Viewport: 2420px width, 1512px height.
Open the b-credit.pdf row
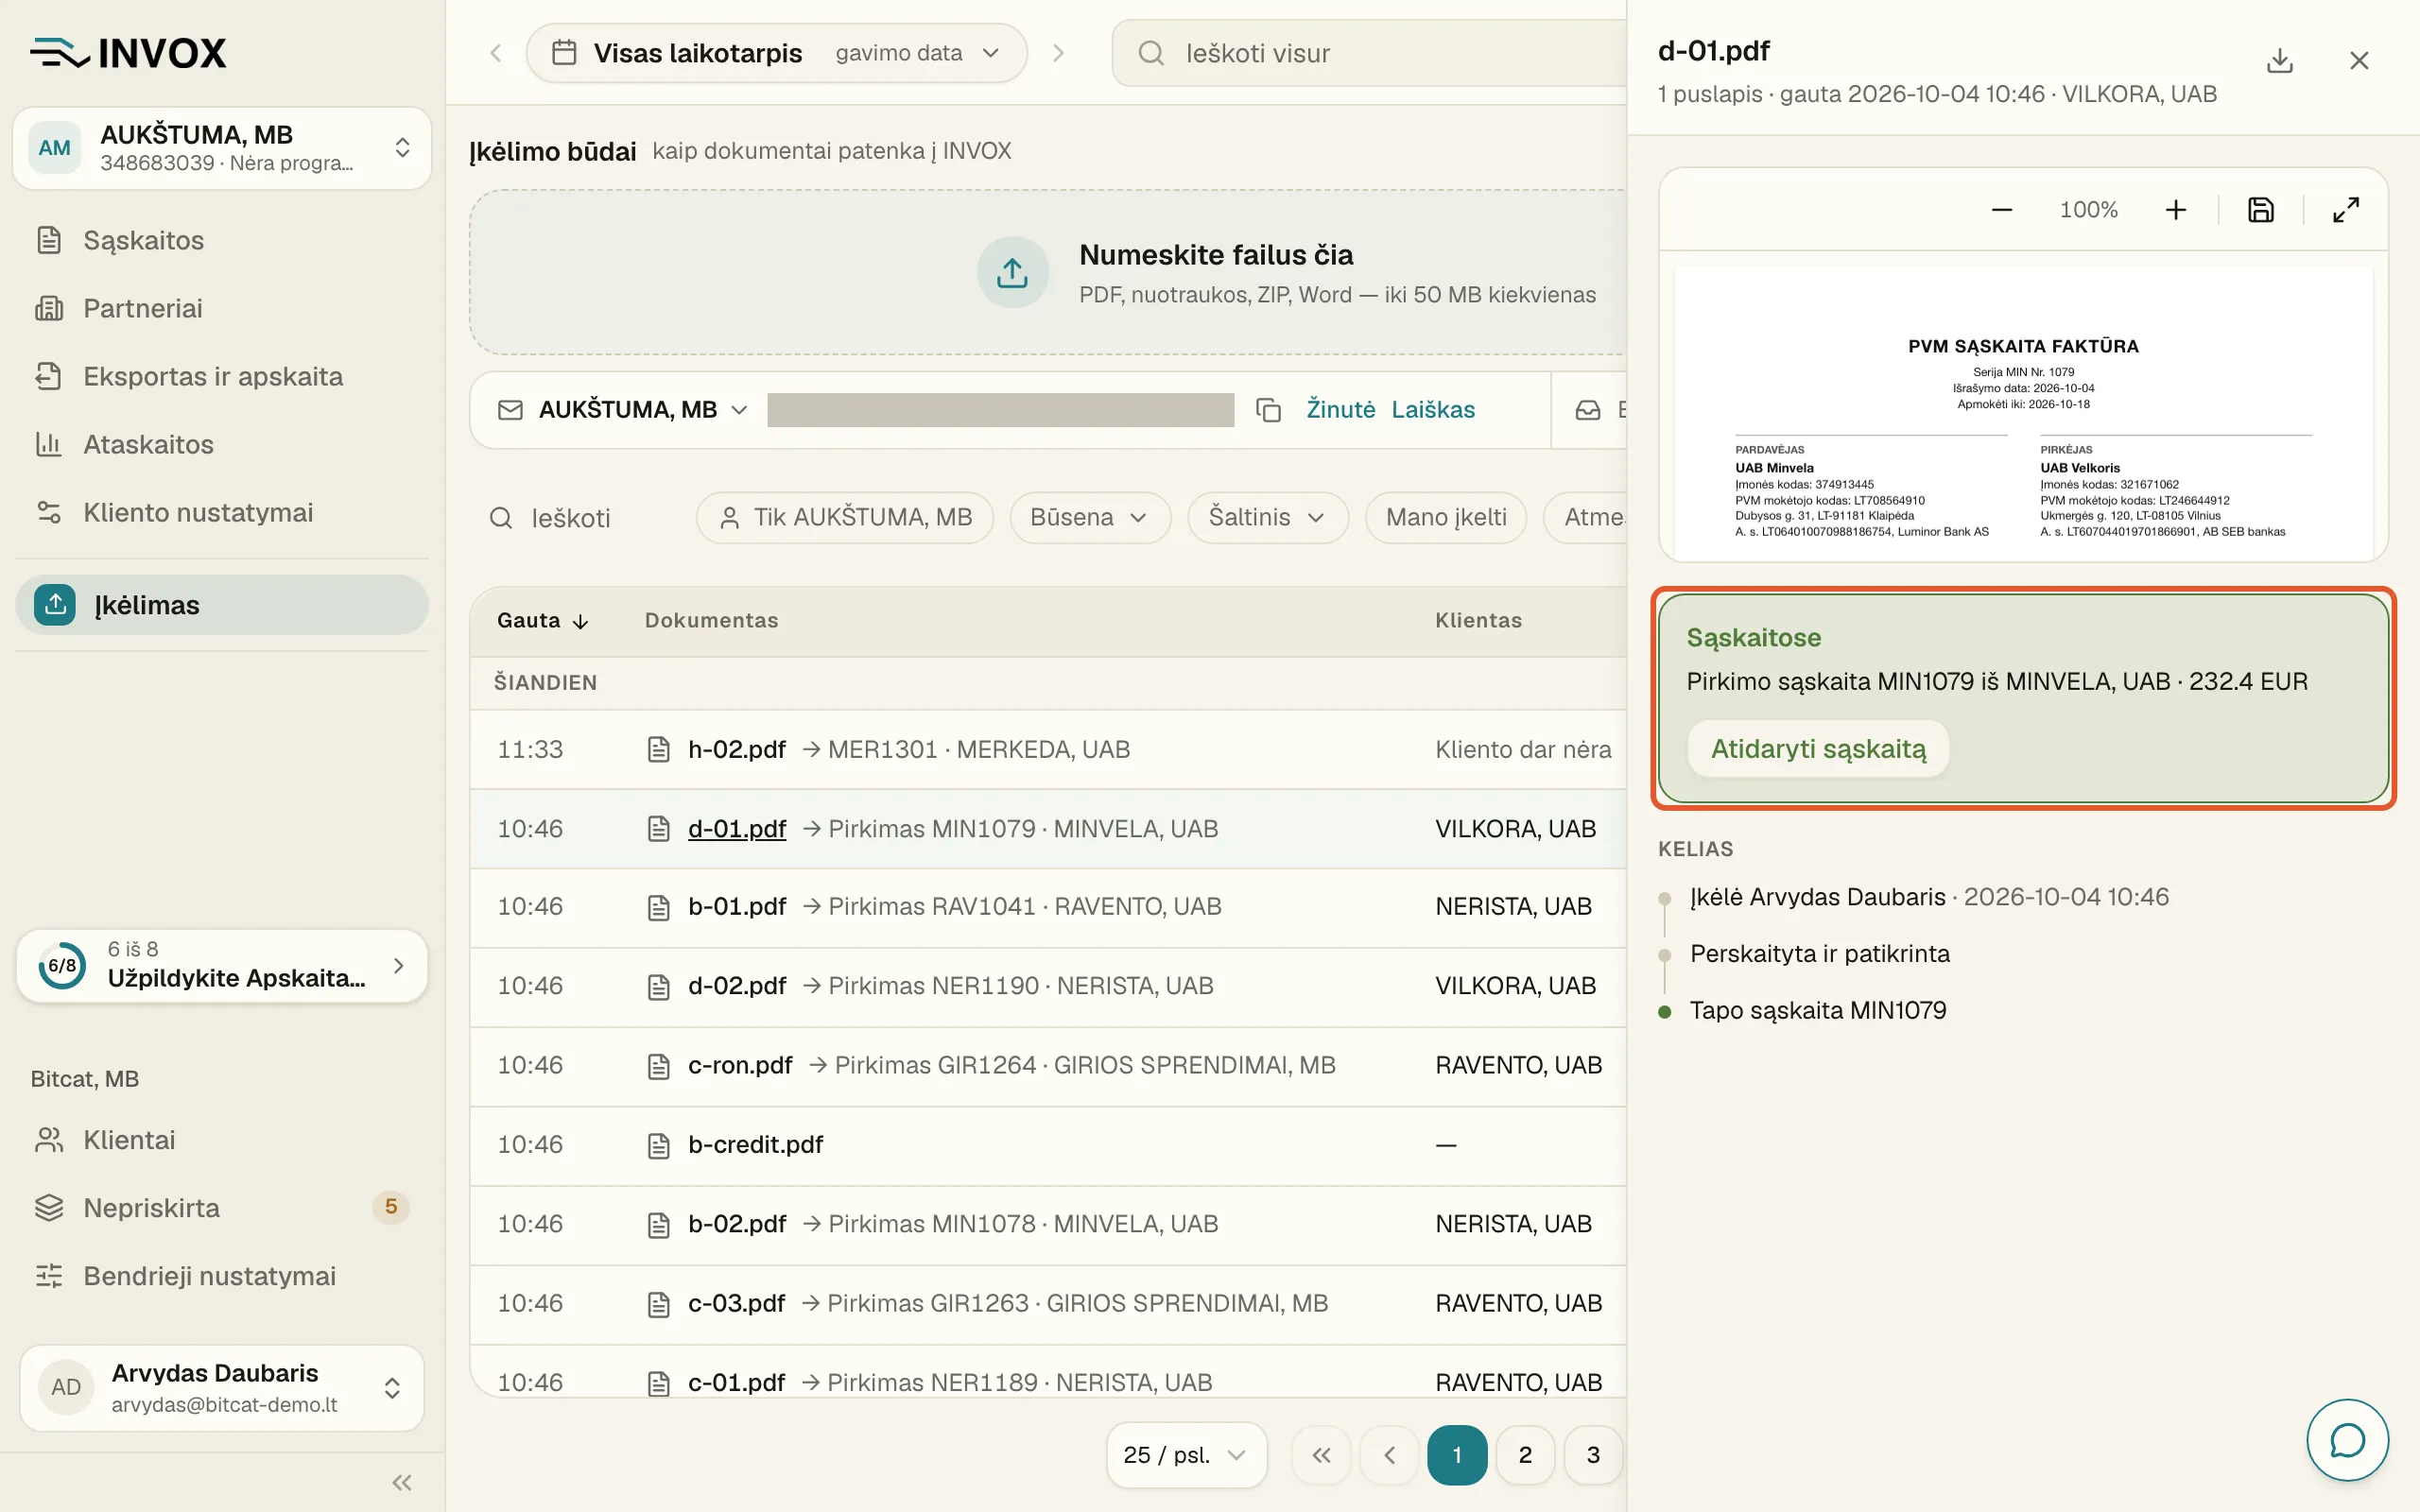1047,1145
